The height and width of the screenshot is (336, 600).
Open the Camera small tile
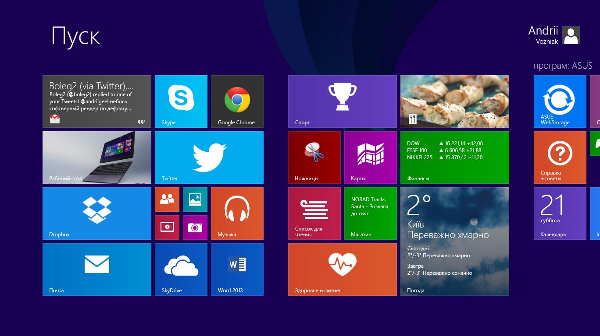195,227
